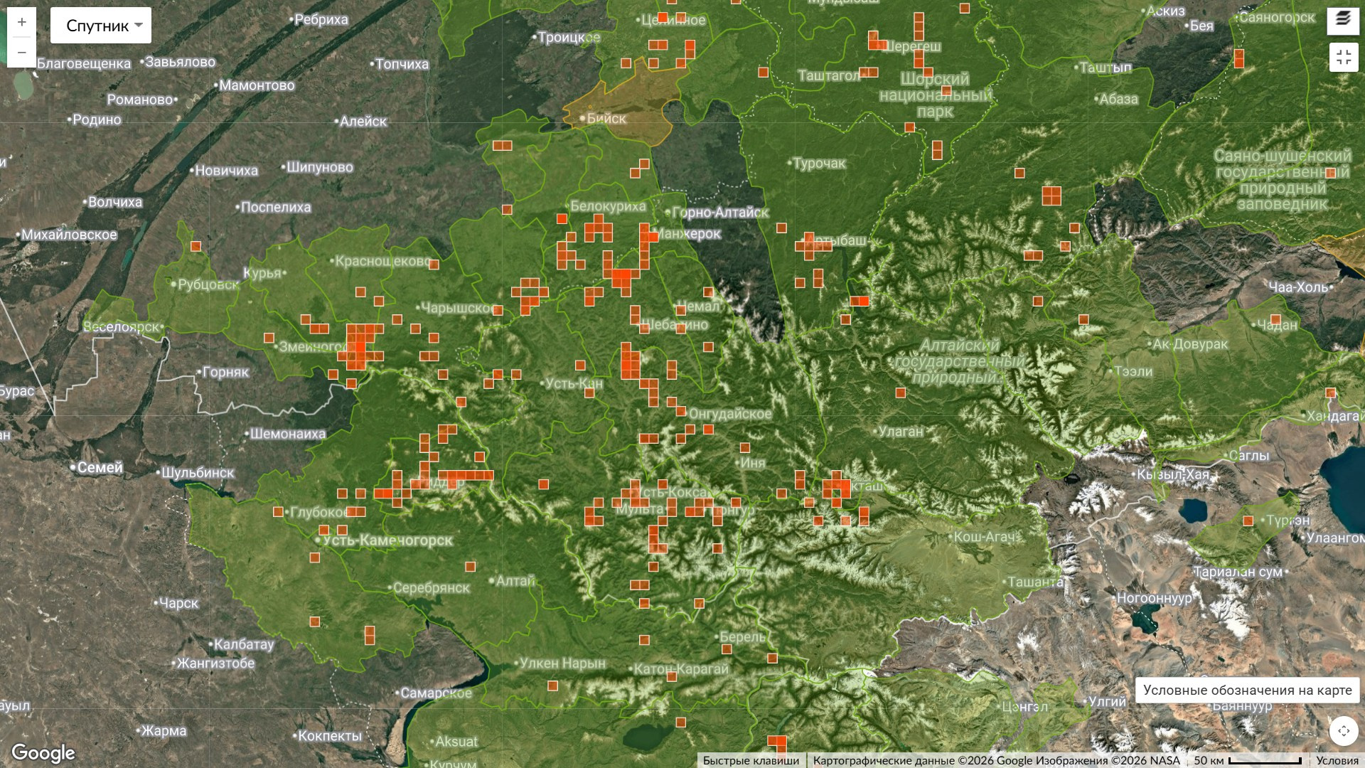Screen dimensions: 1365x768
Task: Click the Google logo
Action: pos(43,752)
